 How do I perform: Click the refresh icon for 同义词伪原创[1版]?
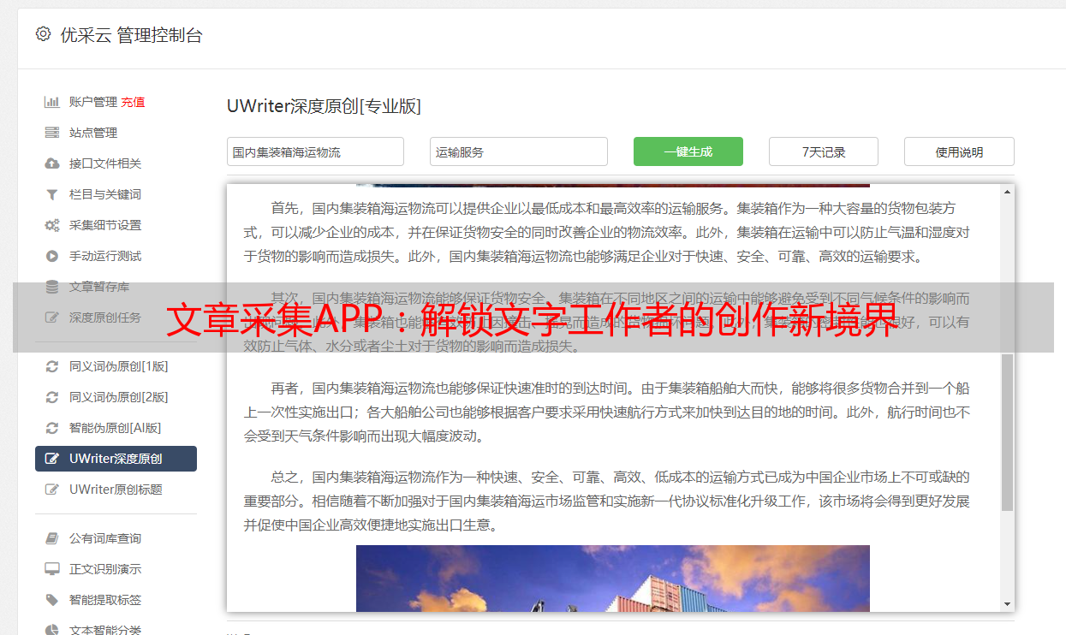[x=52, y=366]
